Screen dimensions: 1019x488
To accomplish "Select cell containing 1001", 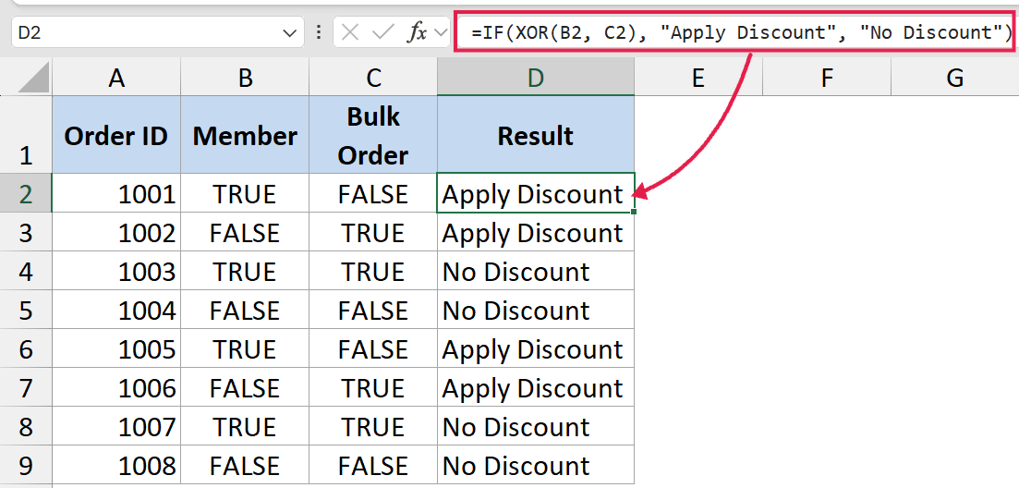I will coord(116,193).
